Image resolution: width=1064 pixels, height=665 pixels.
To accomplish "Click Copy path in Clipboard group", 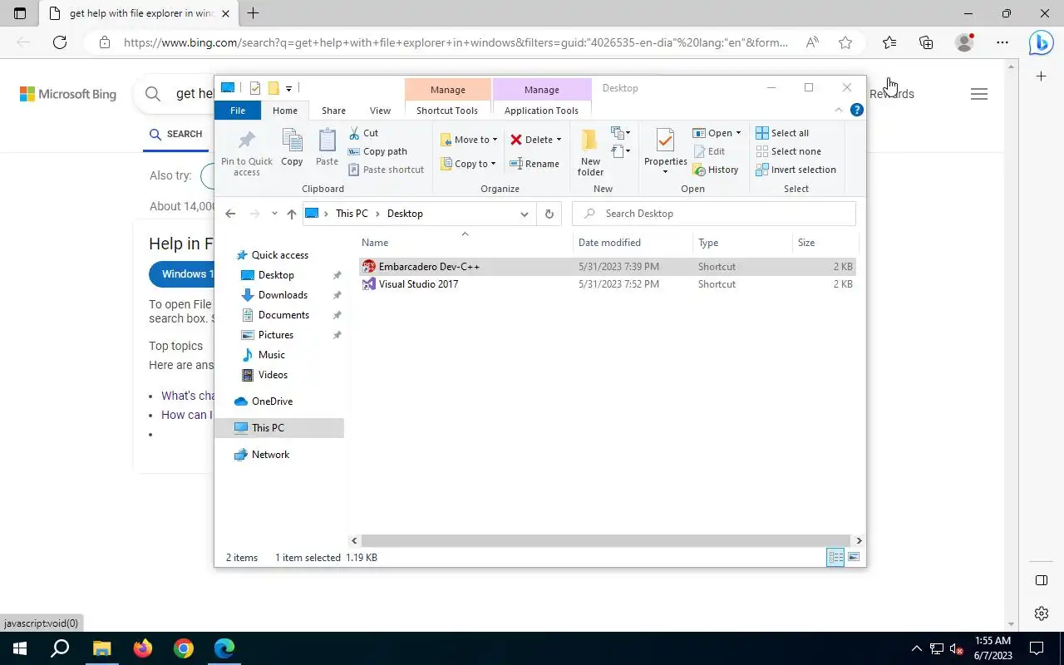I will 377,151.
